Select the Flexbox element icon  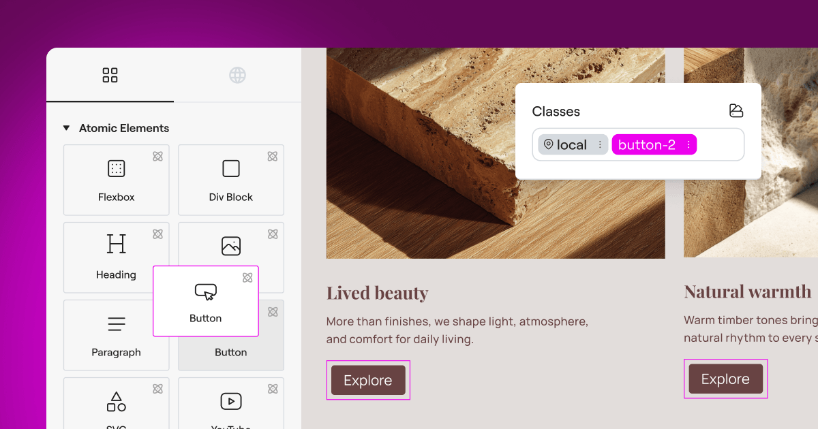tap(116, 168)
